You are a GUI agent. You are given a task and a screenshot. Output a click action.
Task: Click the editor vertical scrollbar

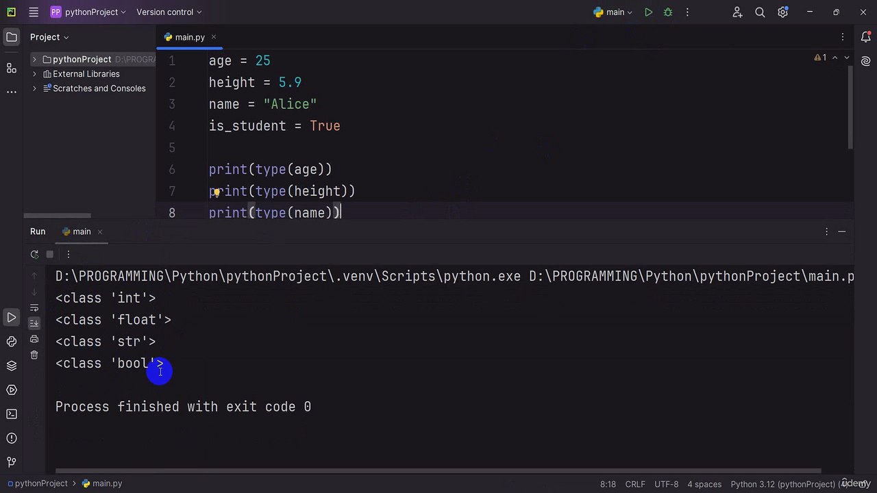click(x=850, y=107)
